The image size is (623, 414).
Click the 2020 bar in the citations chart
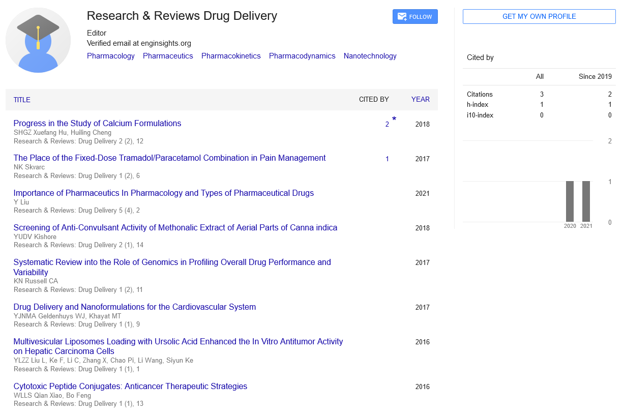click(570, 201)
